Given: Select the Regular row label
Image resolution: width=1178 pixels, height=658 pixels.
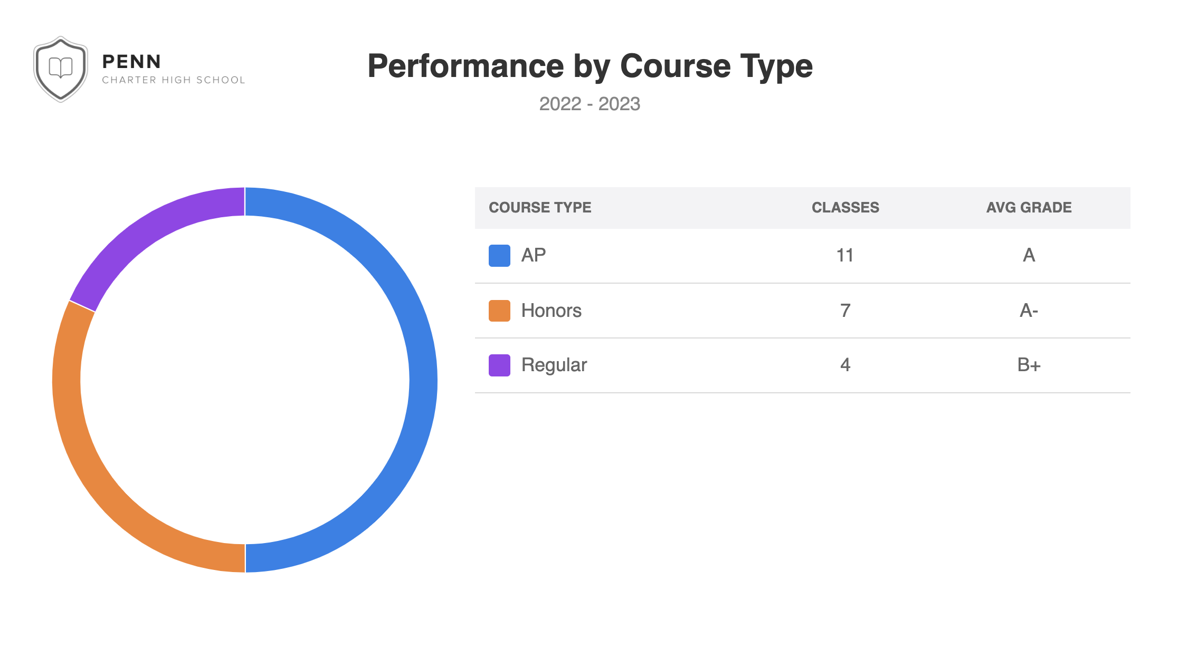Looking at the screenshot, I should pos(554,365).
